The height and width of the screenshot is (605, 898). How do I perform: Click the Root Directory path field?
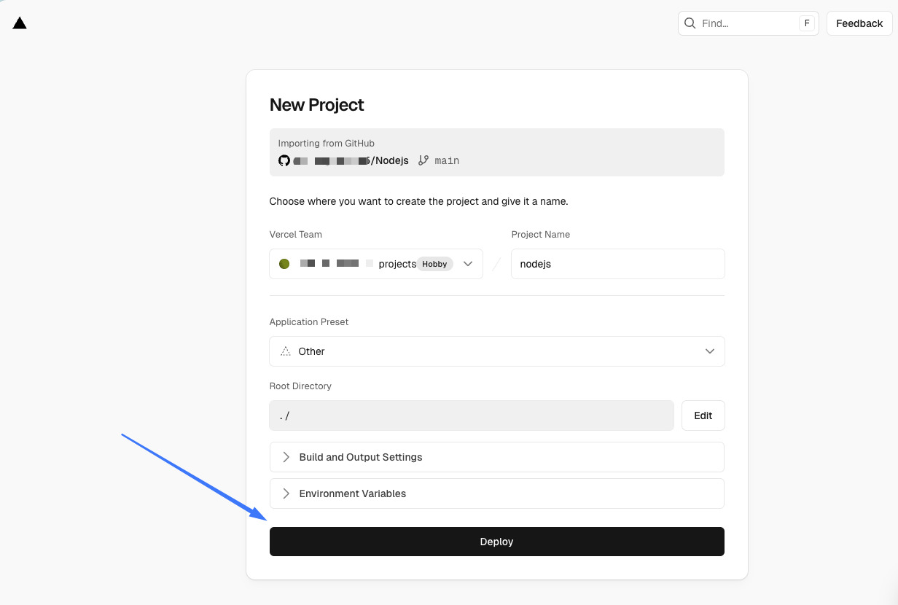[471, 415]
